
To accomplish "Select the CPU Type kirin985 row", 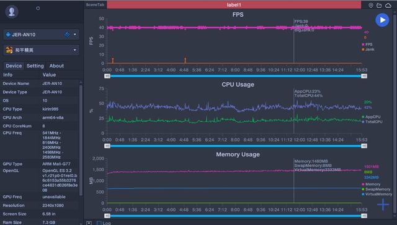I will click(40, 109).
